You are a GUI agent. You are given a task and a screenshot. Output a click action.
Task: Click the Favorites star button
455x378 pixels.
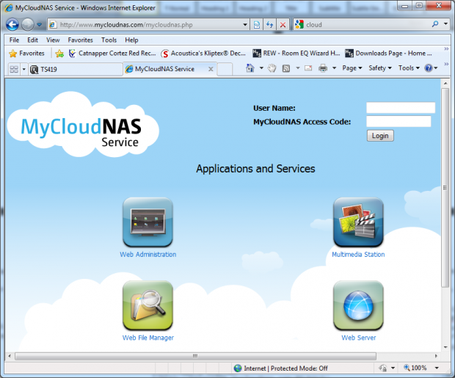coord(26,54)
